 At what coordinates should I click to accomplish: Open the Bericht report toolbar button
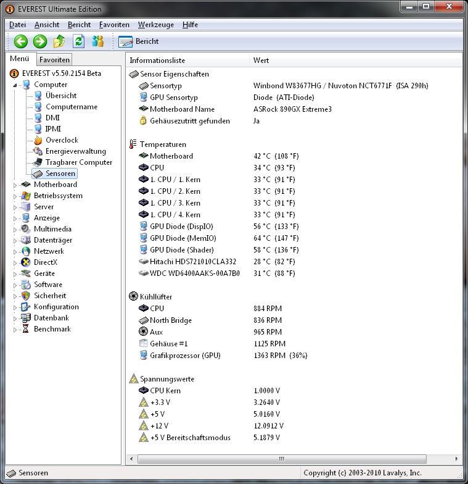[x=139, y=41]
